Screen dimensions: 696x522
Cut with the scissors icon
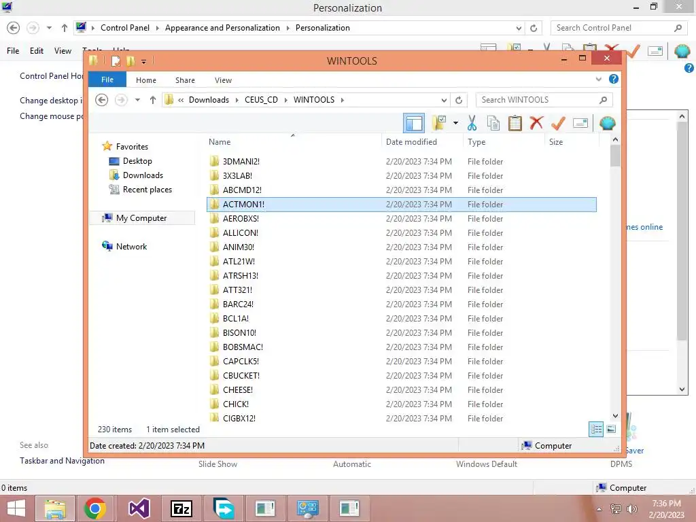pyautogui.click(x=472, y=123)
